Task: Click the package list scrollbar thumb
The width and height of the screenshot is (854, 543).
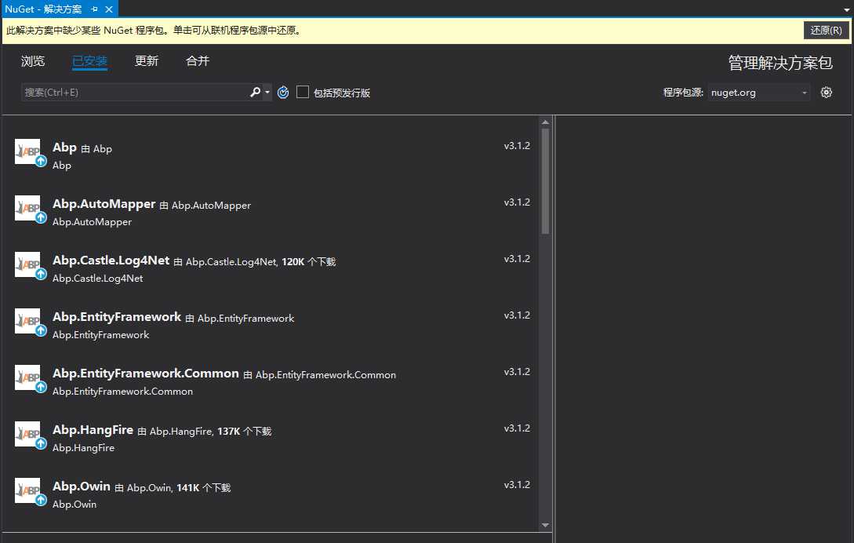Action: pyautogui.click(x=545, y=181)
